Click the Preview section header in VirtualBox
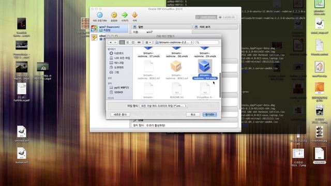Viewport: 331px width, 186px height. tap(216, 27)
